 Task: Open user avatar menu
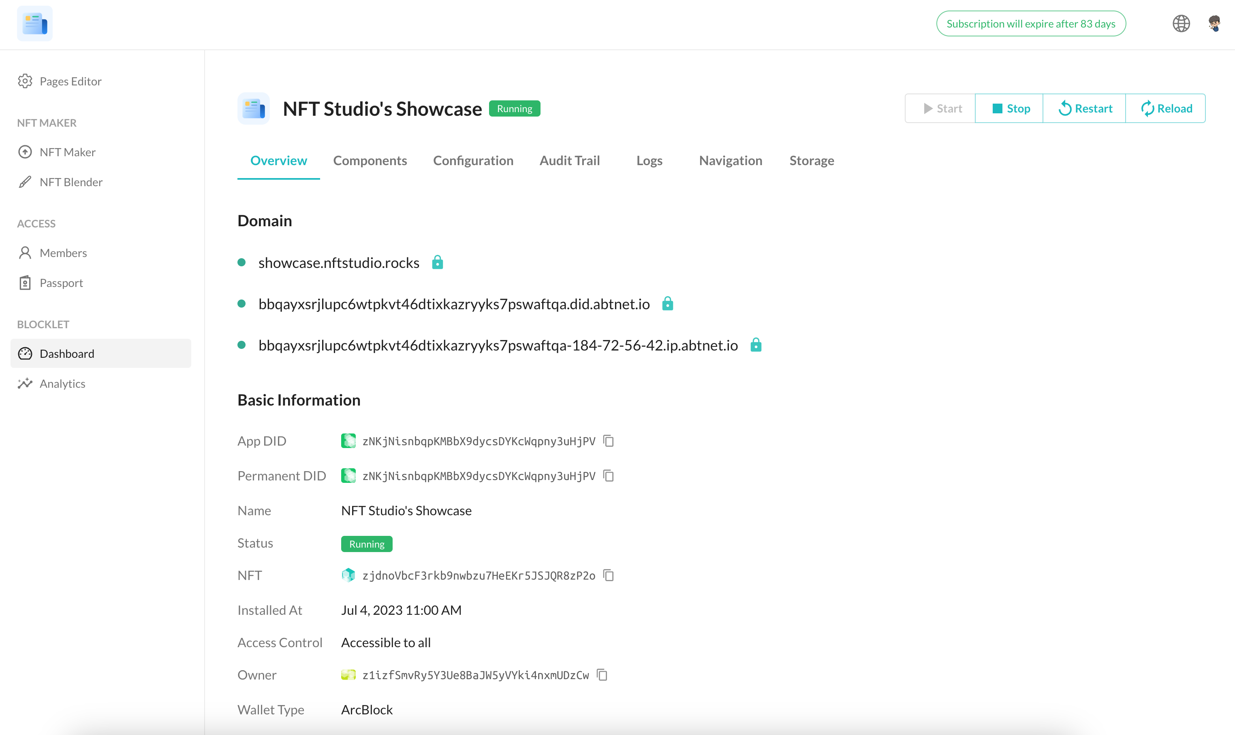(x=1214, y=23)
